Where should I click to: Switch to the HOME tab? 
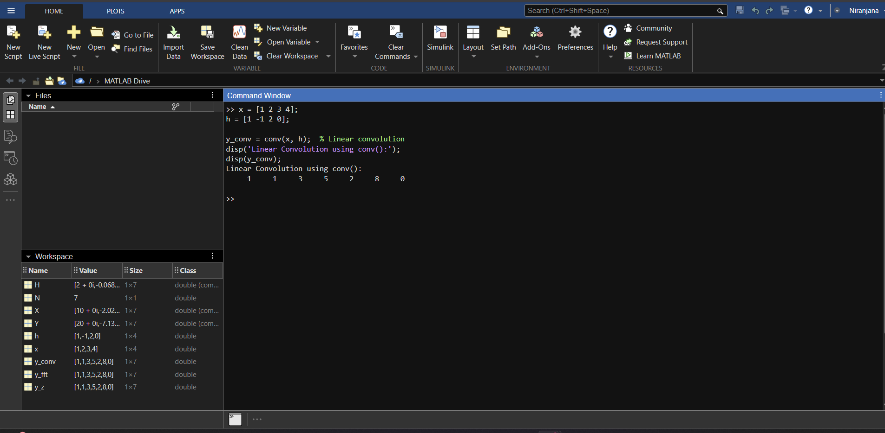(x=54, y=11)
